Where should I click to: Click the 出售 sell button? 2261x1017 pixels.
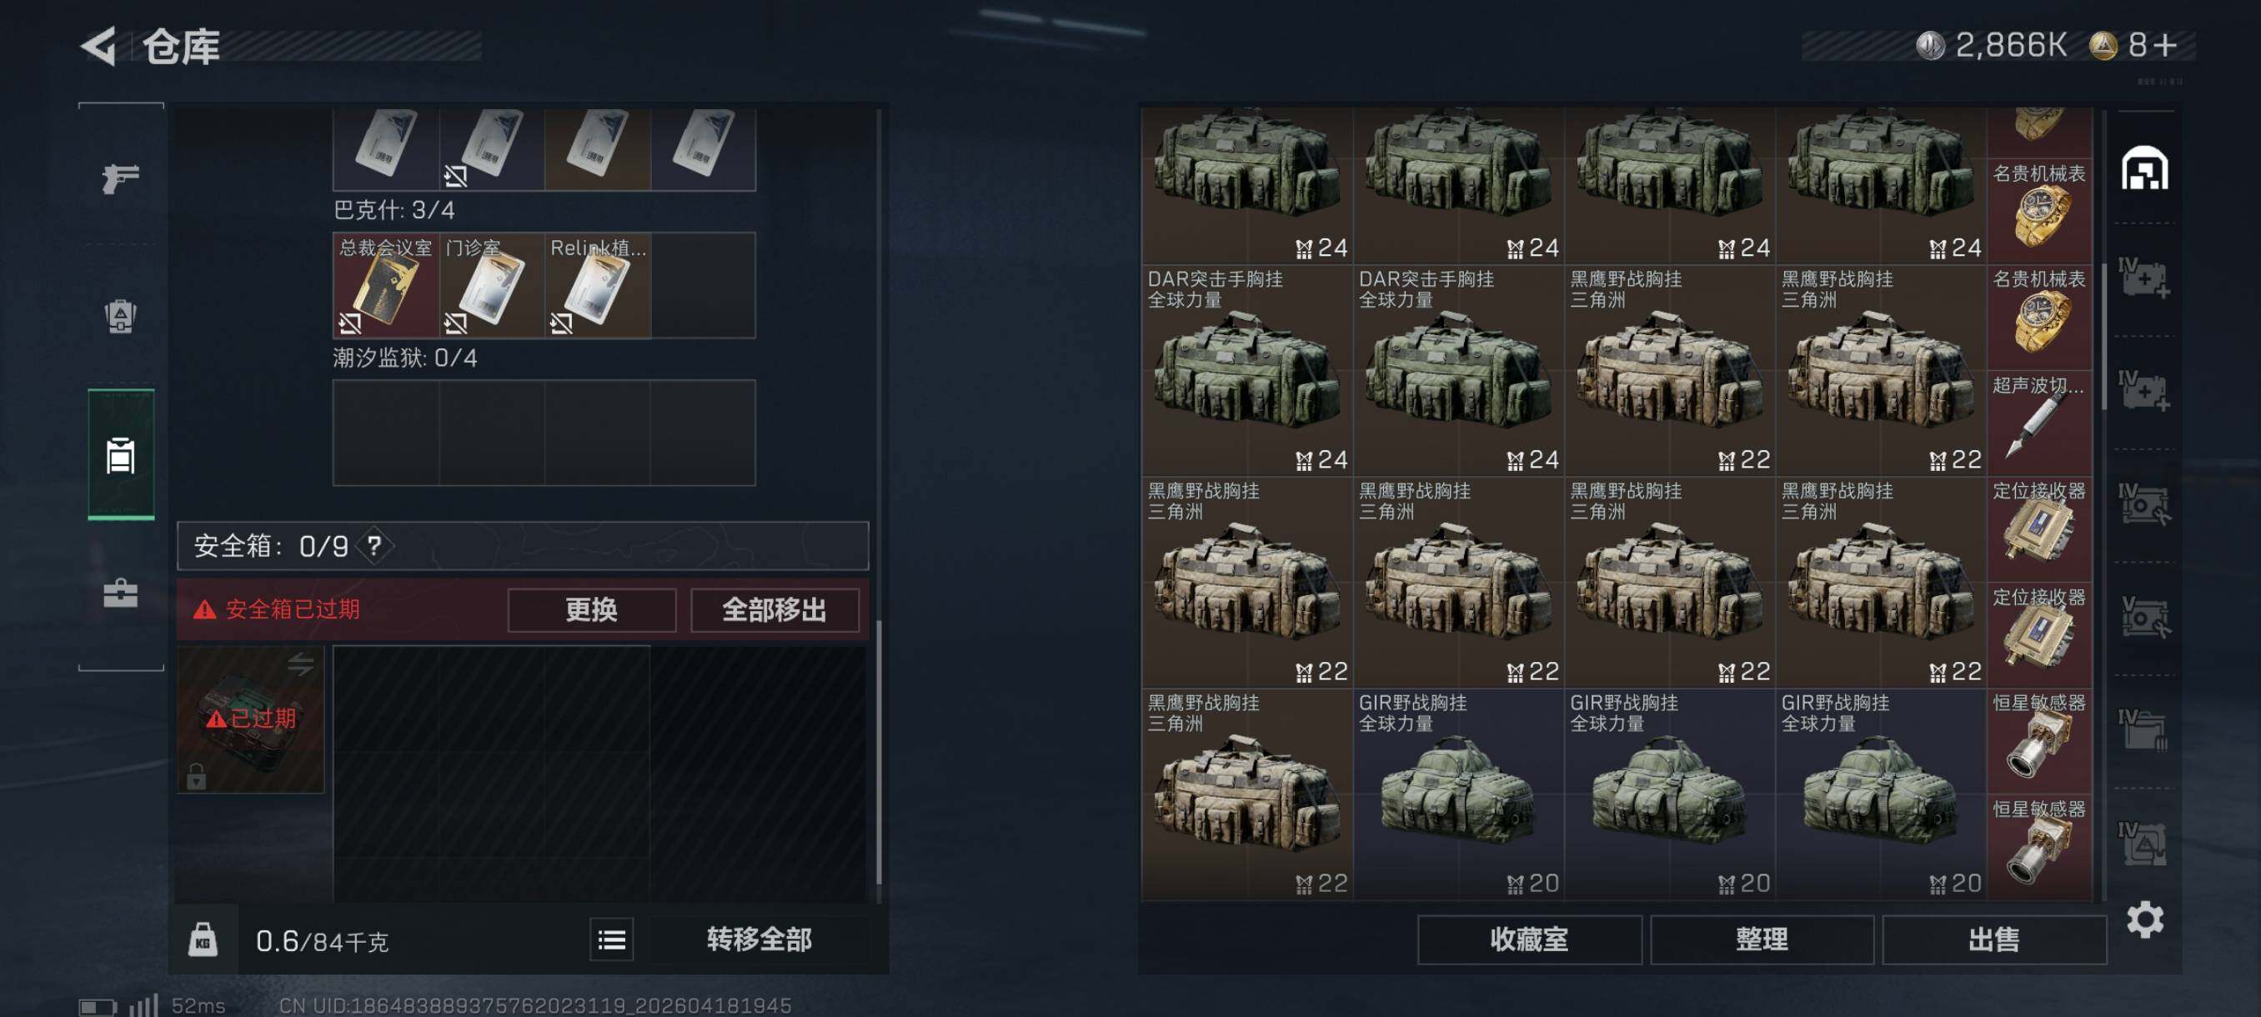[x=1994, y=939]
